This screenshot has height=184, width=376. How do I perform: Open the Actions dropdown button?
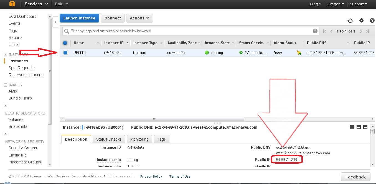[x=139, y=18]
